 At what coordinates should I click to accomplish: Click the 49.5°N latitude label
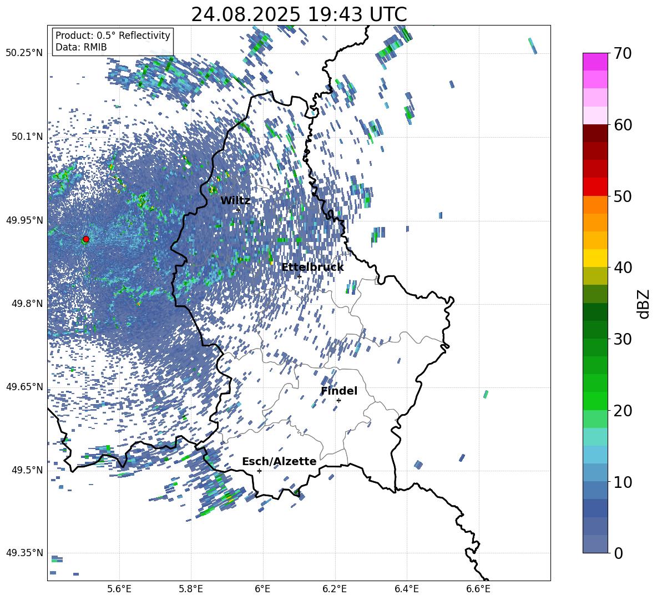(x=27, y=470)
